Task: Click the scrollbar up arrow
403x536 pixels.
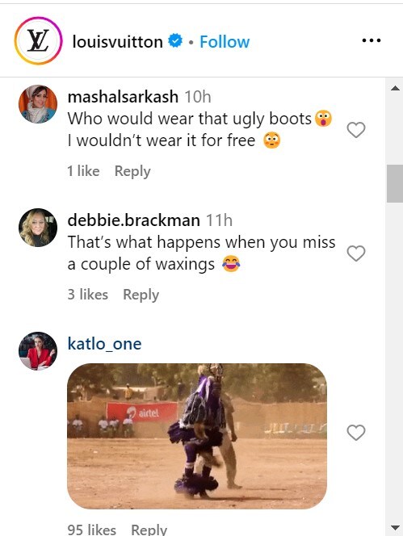Action: pos(395,88)
